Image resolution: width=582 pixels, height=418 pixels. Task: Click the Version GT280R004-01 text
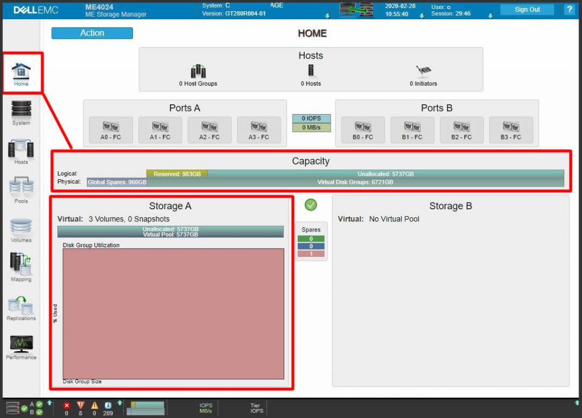[x=234, y=14]
